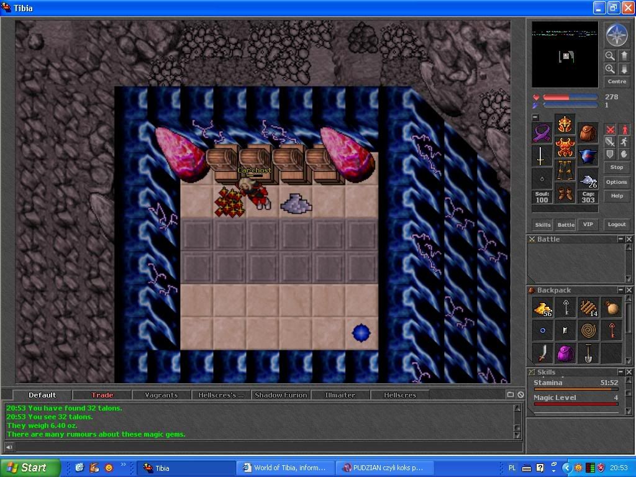The width and height of the screenshot is (636, 477).
Task: Collapse the inventory panel with minus button
Action: point(535,117)
